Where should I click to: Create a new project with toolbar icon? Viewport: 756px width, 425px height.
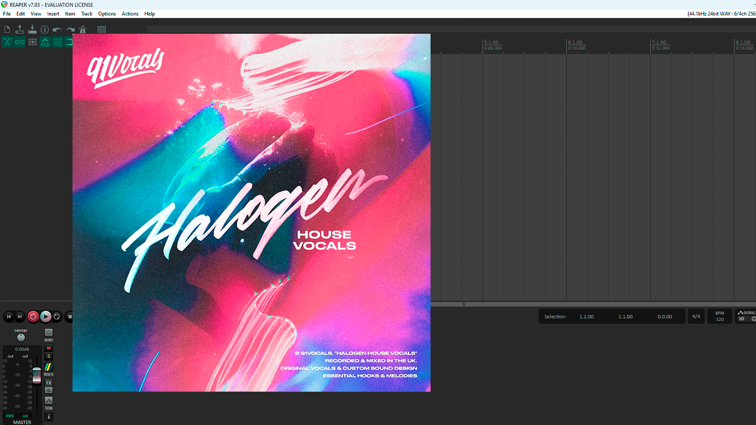coord(7,29)
